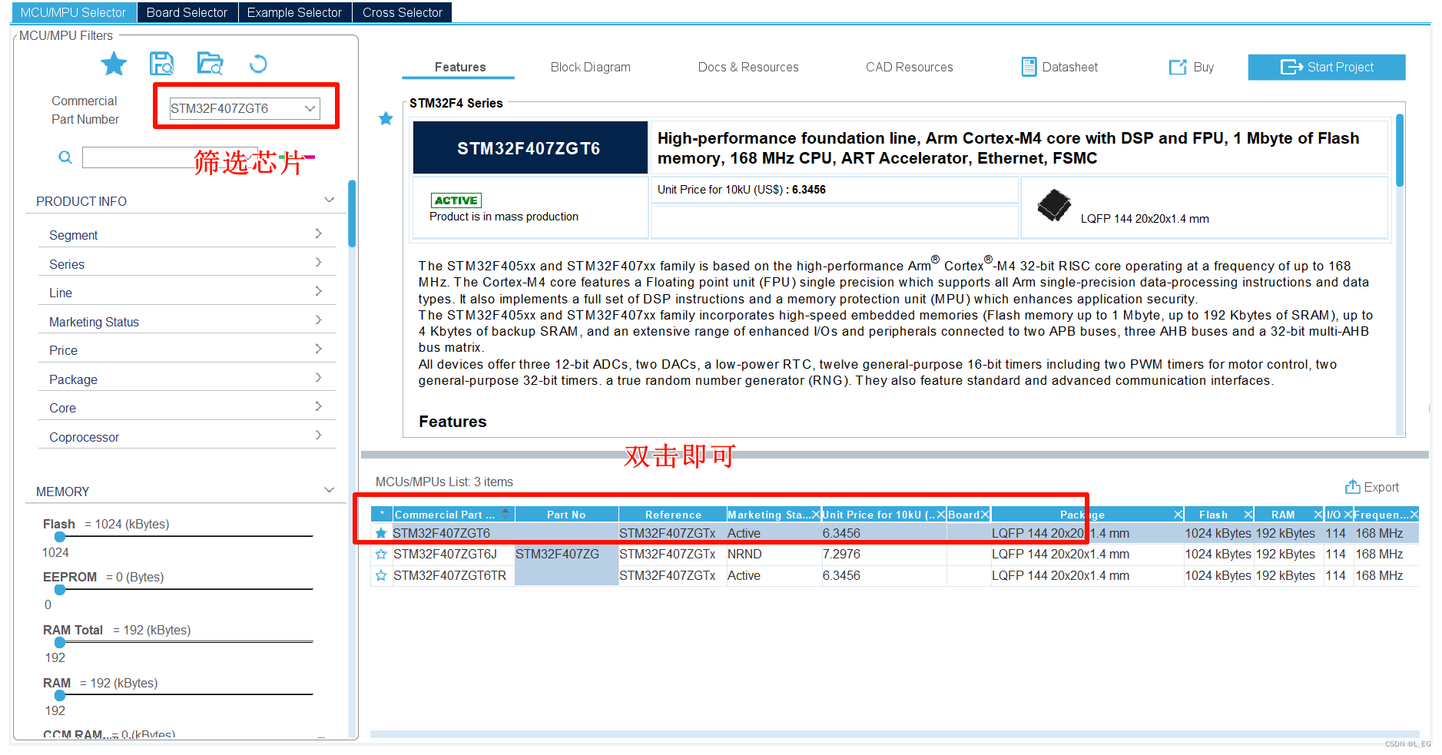
Task: Adjust the RAM Total slider handle
Action: pos(60,643)
